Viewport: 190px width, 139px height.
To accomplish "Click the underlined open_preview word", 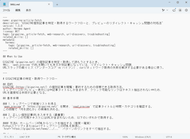I will pyautogui.click(x=13, y=107).
